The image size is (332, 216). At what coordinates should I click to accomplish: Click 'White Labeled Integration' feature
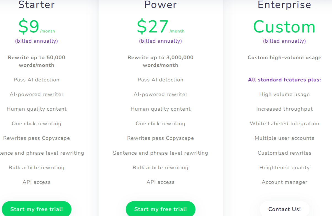pos(284,124)
